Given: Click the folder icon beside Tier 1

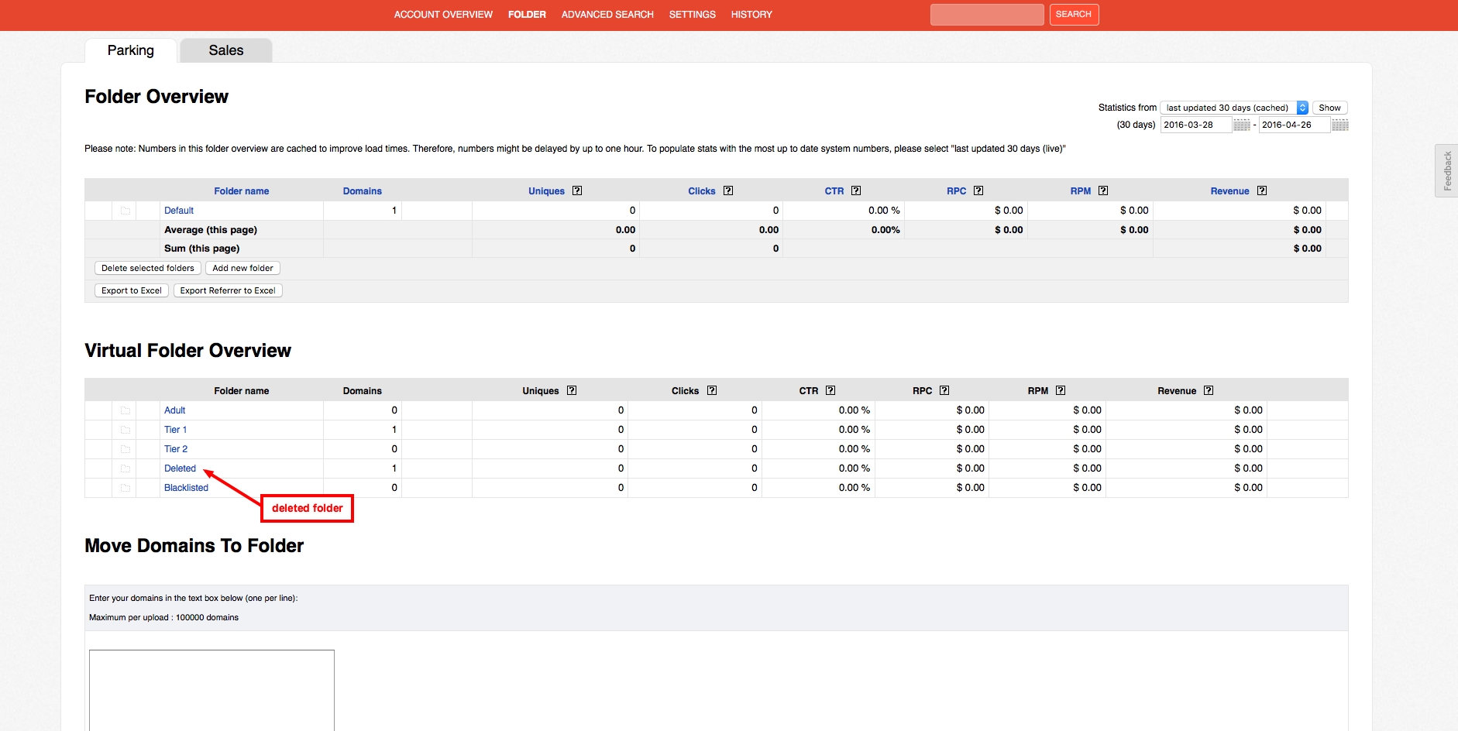Looking at the screenshot, I should point(125,430).
